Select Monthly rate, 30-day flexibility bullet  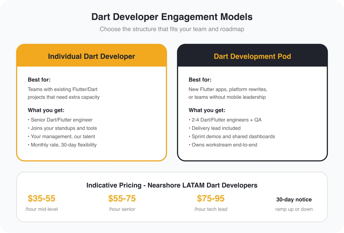point(62,145)
